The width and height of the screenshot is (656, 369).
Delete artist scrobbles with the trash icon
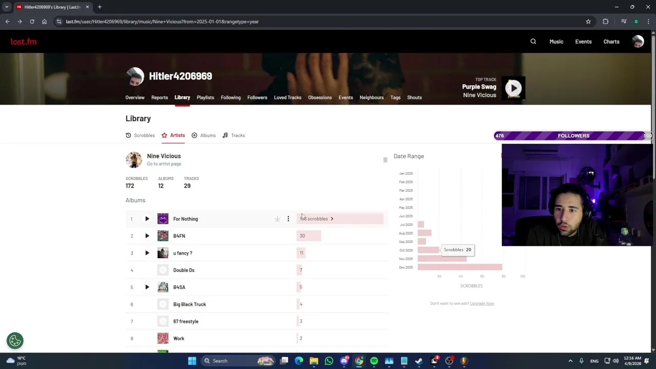click(385, 160)
